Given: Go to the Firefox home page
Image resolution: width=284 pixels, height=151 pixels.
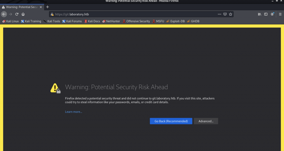Looking at the screenshot, I should [x=23, y=14].
